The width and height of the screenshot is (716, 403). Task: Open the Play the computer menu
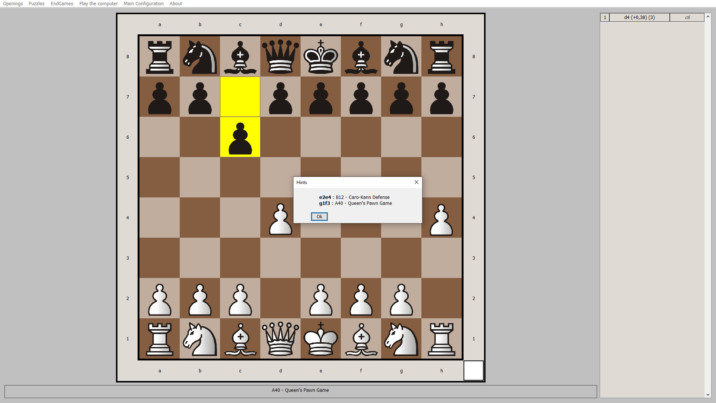98,3
